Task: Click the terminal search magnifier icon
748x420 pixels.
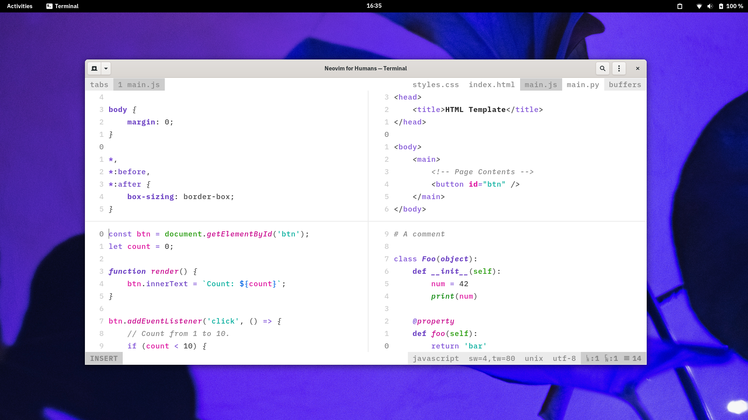Action: point(602,68)
